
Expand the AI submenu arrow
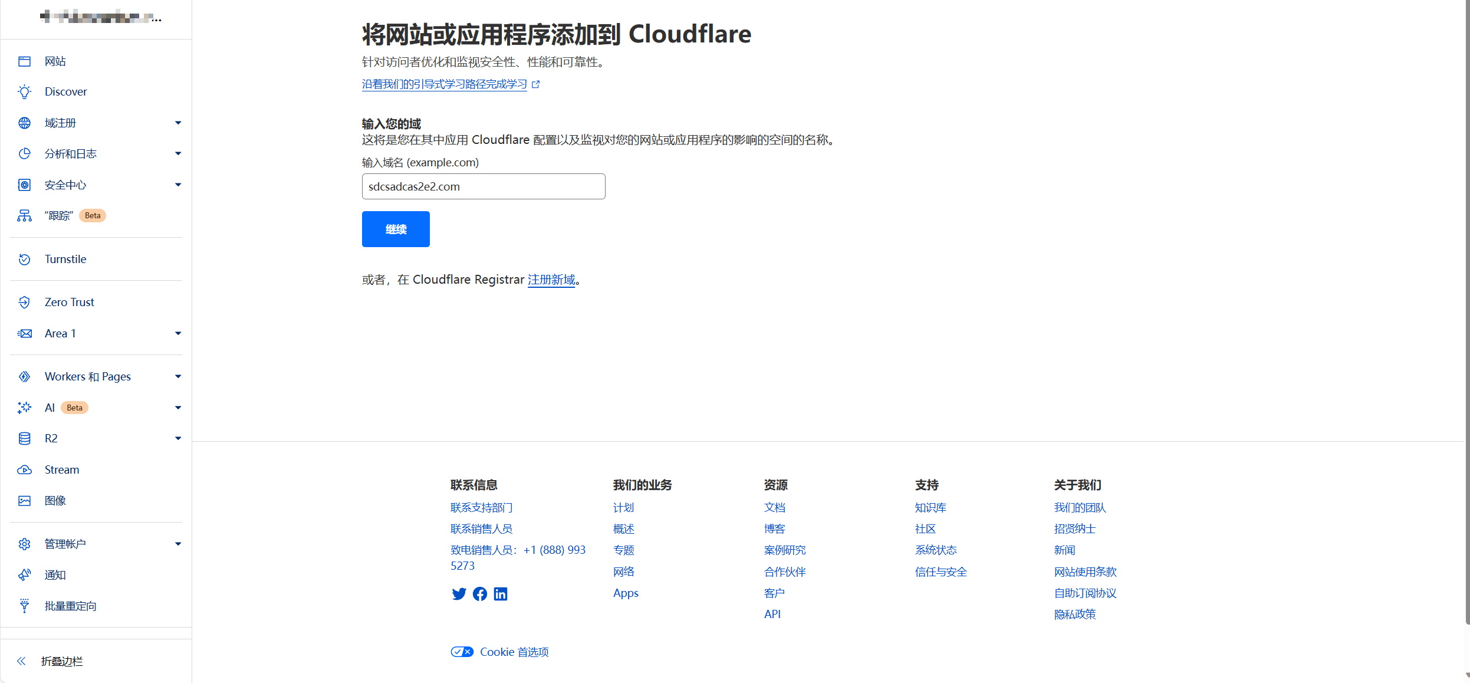178,408
